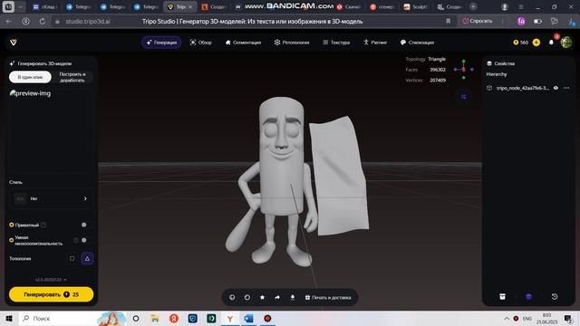Open the notifications bell

(551, 43)
